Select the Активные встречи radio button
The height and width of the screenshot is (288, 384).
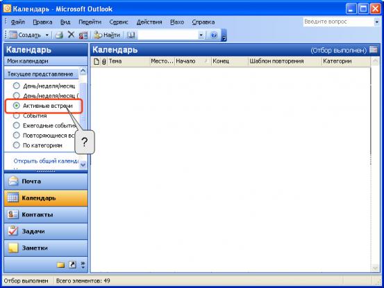[x=16, y=106]
